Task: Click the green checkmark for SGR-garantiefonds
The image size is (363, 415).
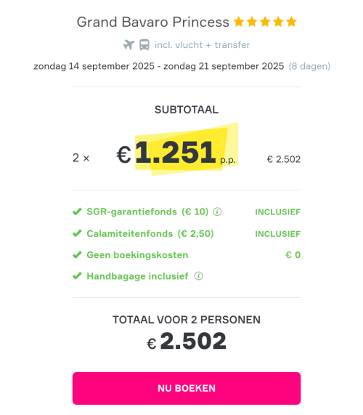Action: [77, 211]
